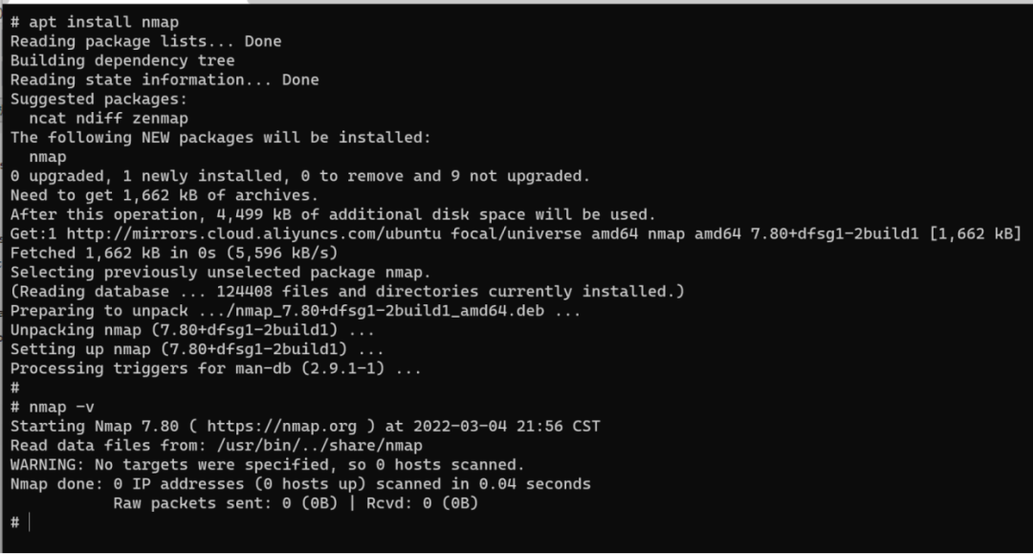Viewport: 1033px width, 554px height.
Task: Click the '0 upgraded, 1 newly installed' summary line
Action: pyautogui.click(x=299, y=176)
